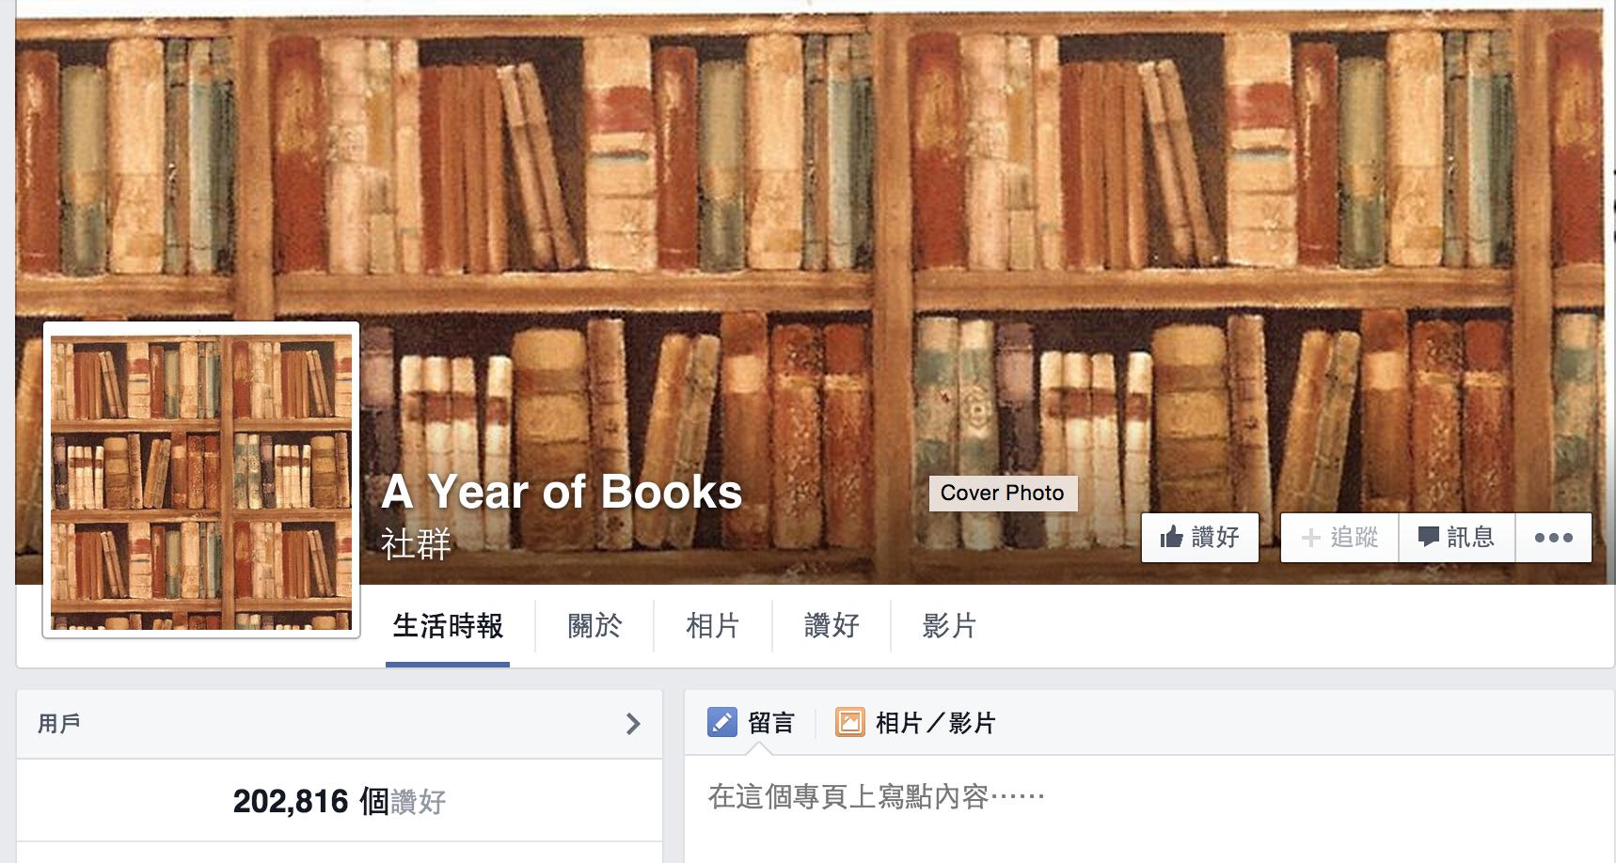1616x863 pixels.
Task: Click the photo icon beside 相片／影片
Action: click(x=849, y=723)
